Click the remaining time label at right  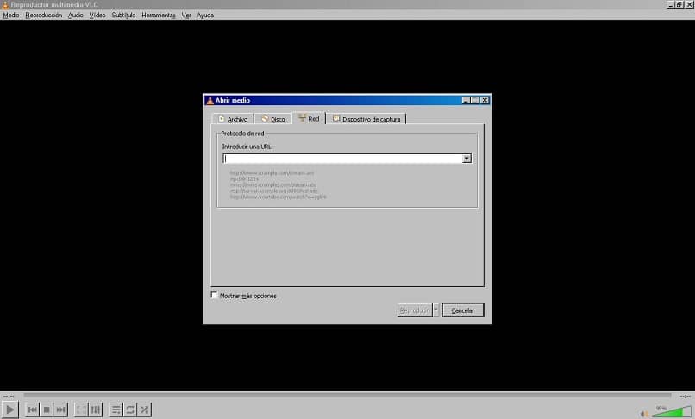(685, 396)
